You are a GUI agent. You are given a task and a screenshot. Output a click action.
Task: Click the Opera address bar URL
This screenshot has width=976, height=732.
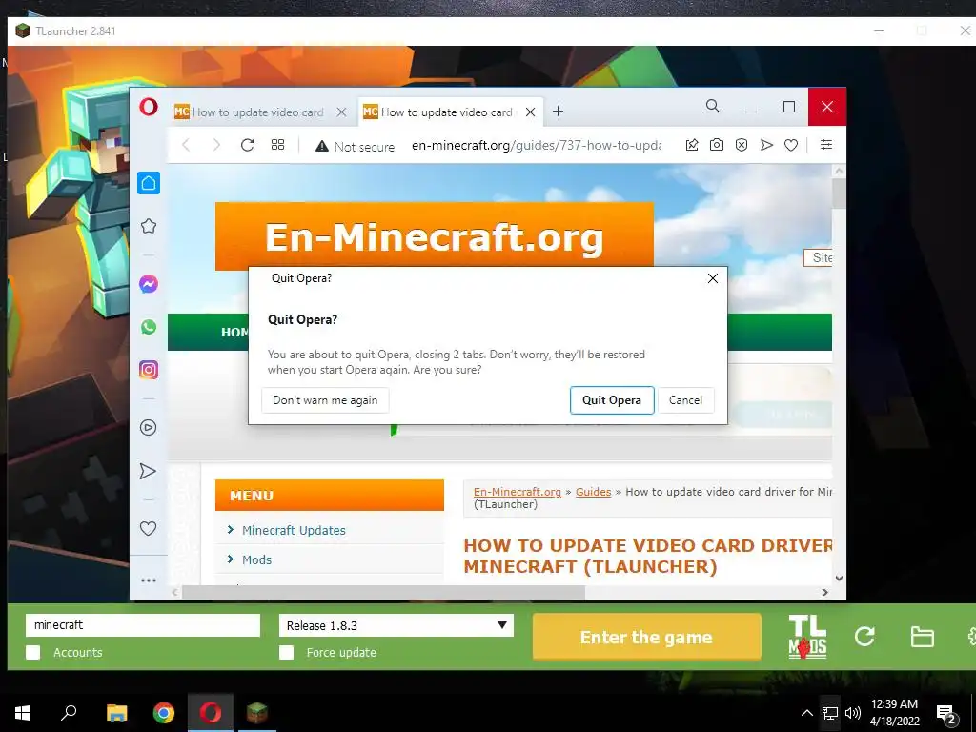(536, 145)
